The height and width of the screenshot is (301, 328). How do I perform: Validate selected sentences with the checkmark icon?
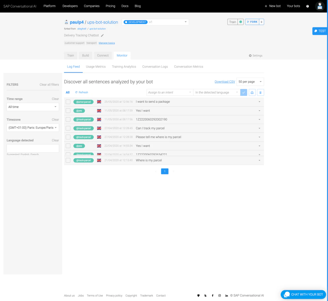click(244, 92)
